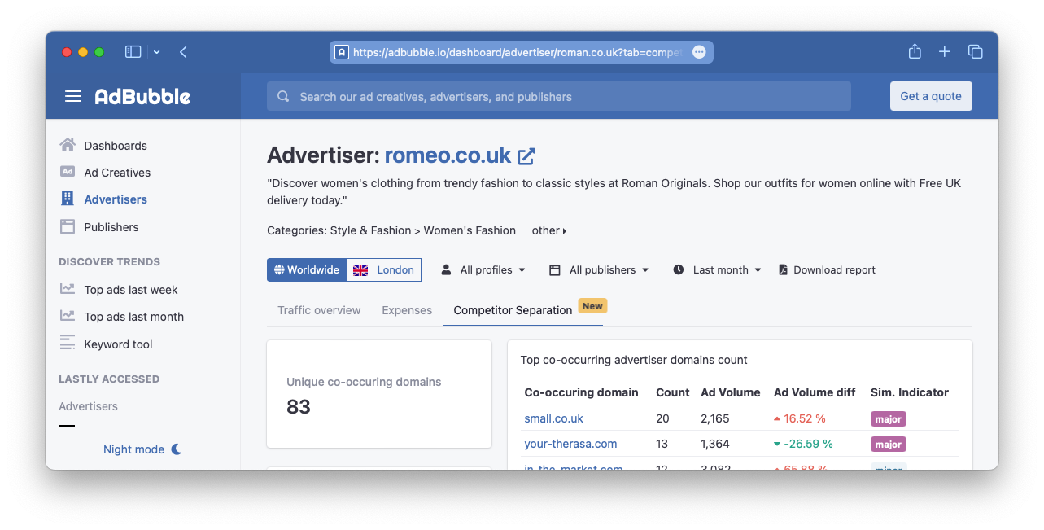The height and width of the screenshot is (530, 1044).
Task: Expand the sidebar options chevron
Action: pos(156,52)
